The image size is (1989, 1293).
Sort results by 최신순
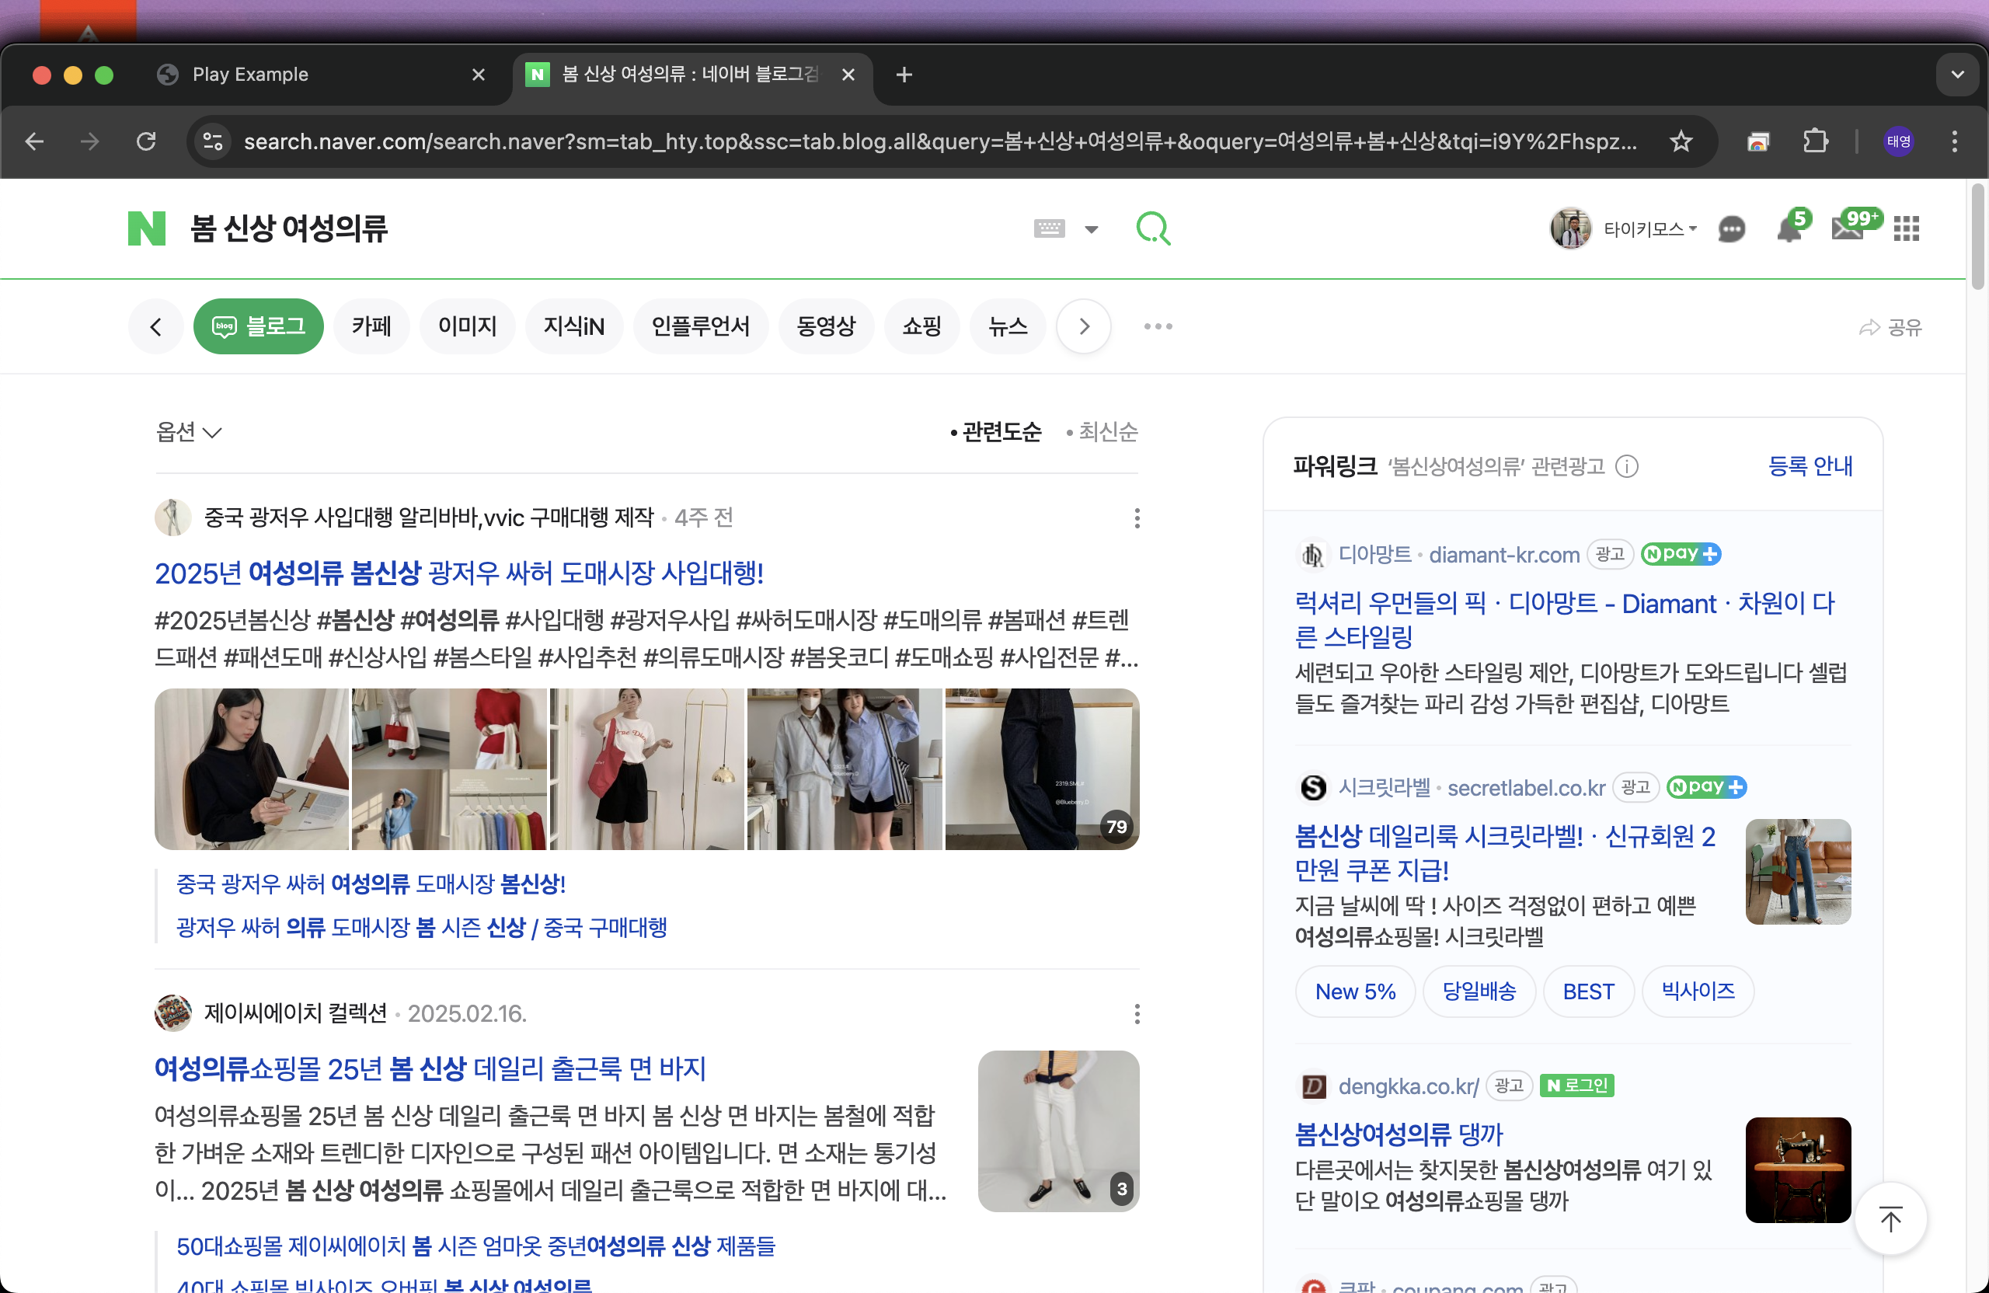[x=1102, y=431]
